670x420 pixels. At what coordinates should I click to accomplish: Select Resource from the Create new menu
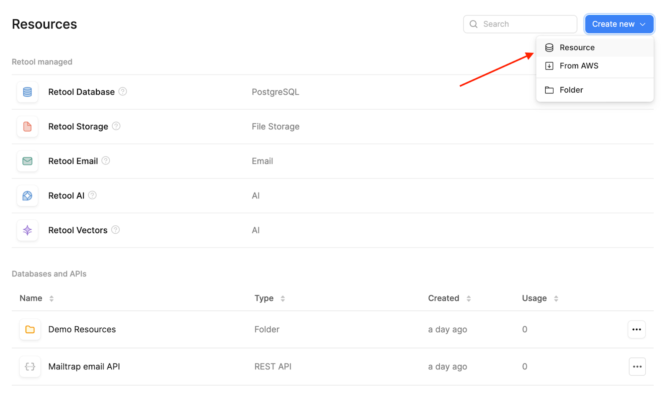coord(577,47)
